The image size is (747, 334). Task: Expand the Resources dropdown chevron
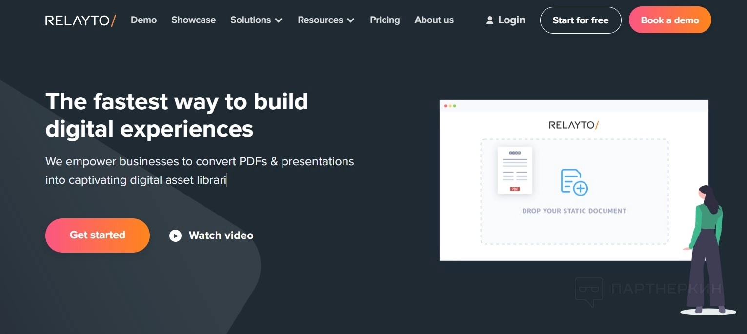(351, 20)
